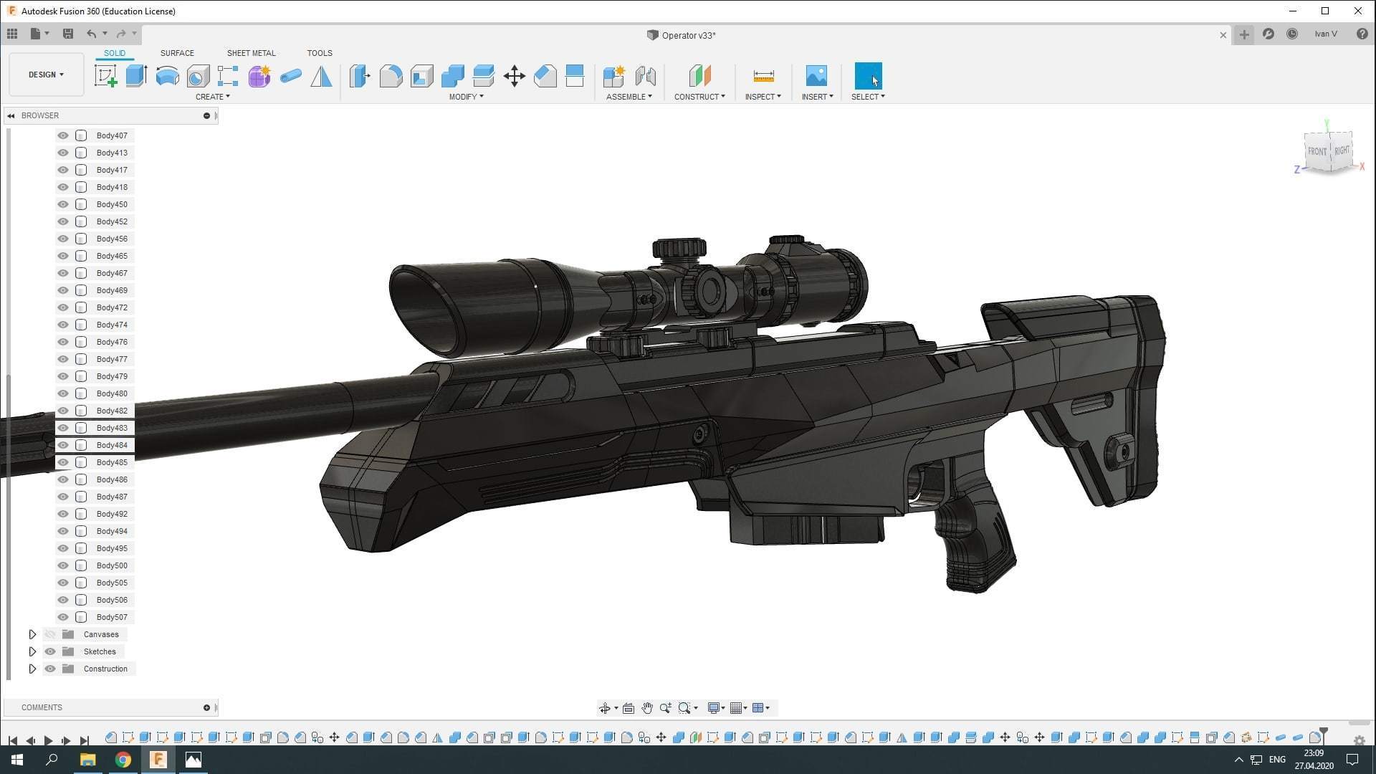Viewport: 1376px width, 774px height.
Task: Toggle visibility of Body495
Action: [x=63, y=548]
